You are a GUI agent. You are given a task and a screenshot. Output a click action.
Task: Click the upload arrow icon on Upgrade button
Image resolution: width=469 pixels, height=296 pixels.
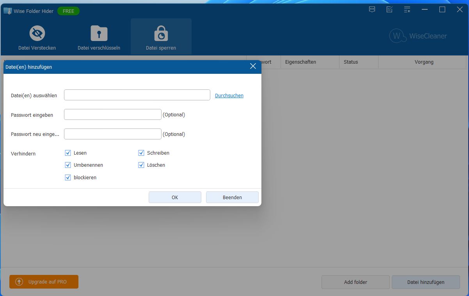point(19,282)
